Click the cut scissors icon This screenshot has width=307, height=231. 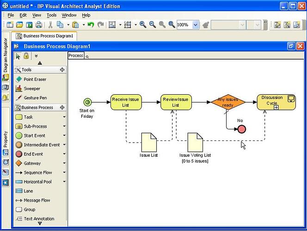50,24
